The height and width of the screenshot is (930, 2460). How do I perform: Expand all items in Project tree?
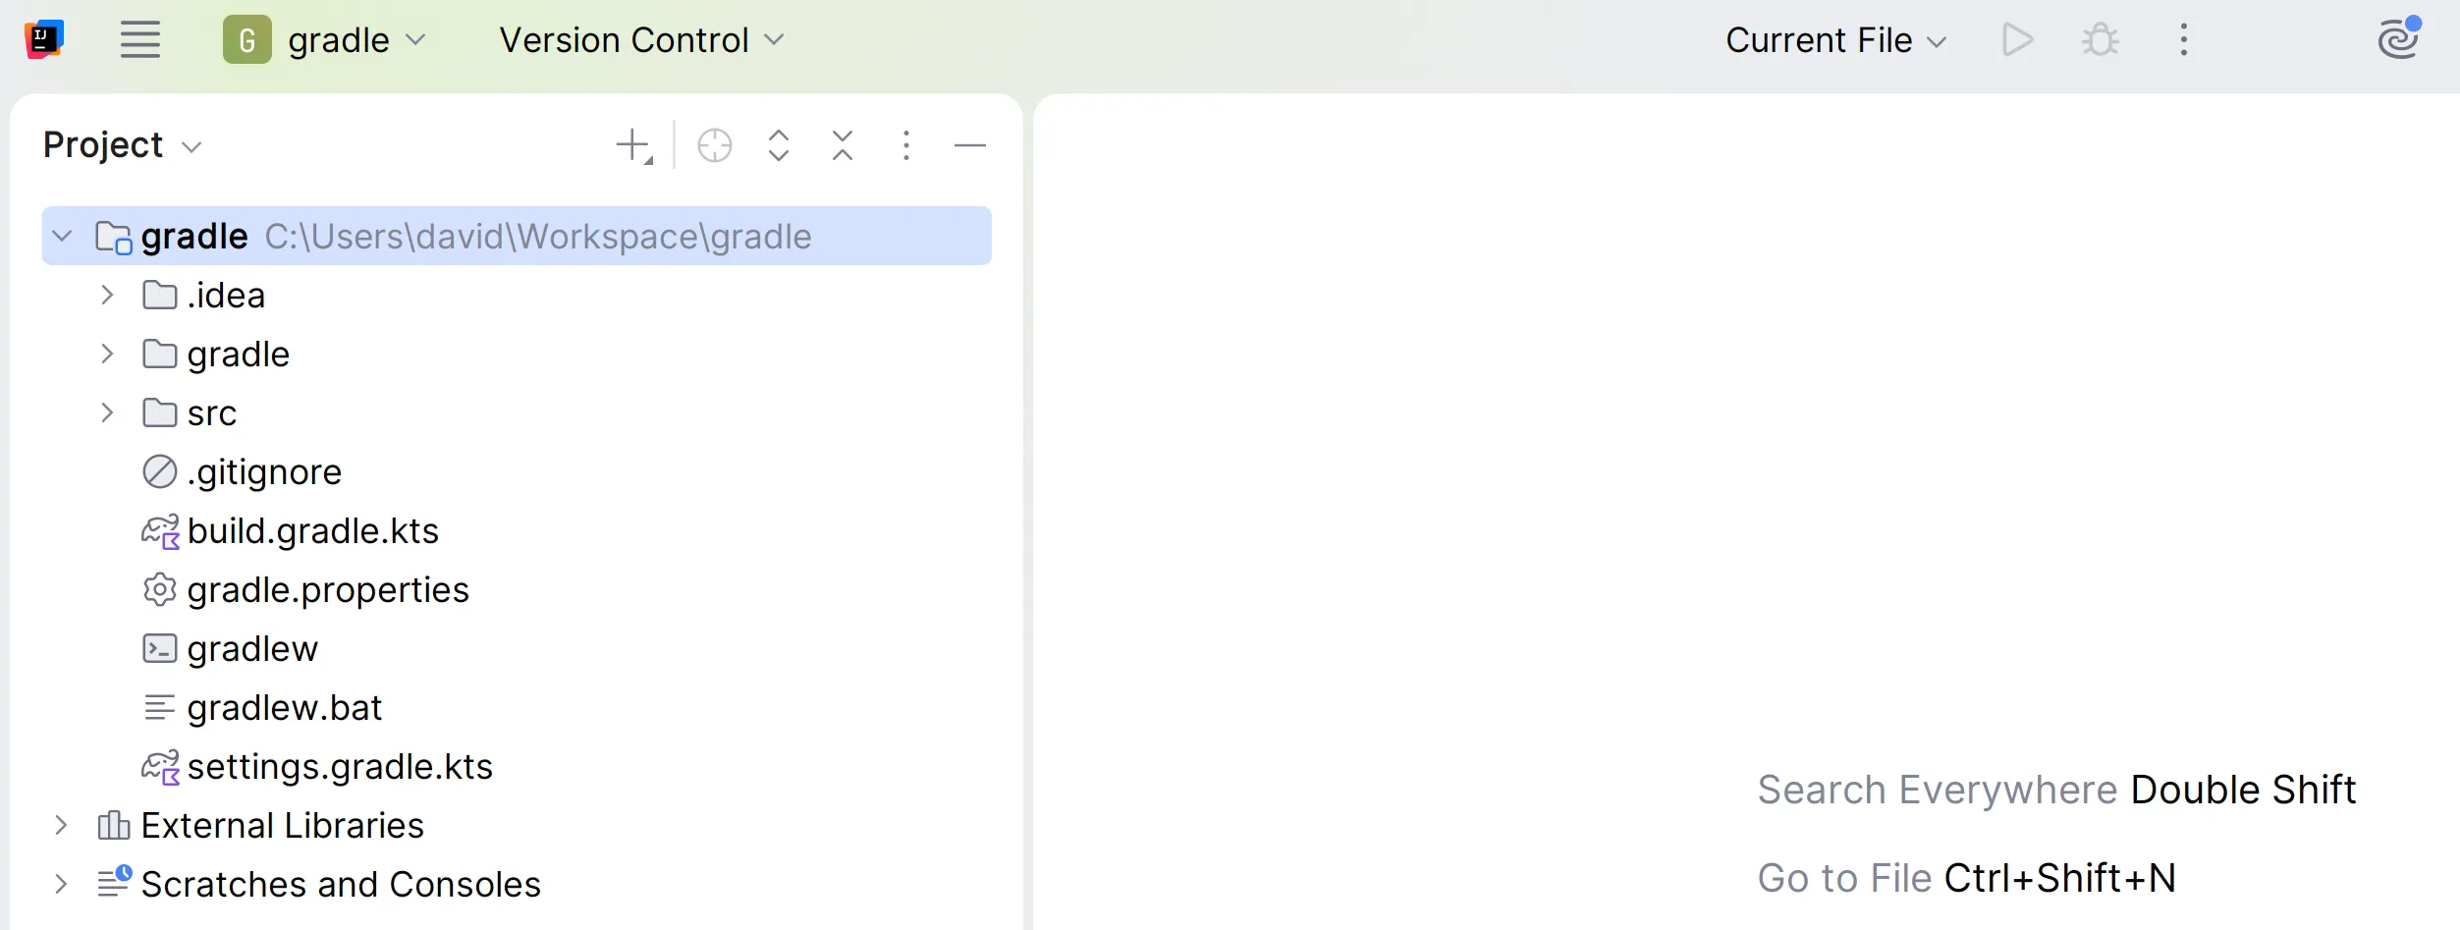point(778,145)
